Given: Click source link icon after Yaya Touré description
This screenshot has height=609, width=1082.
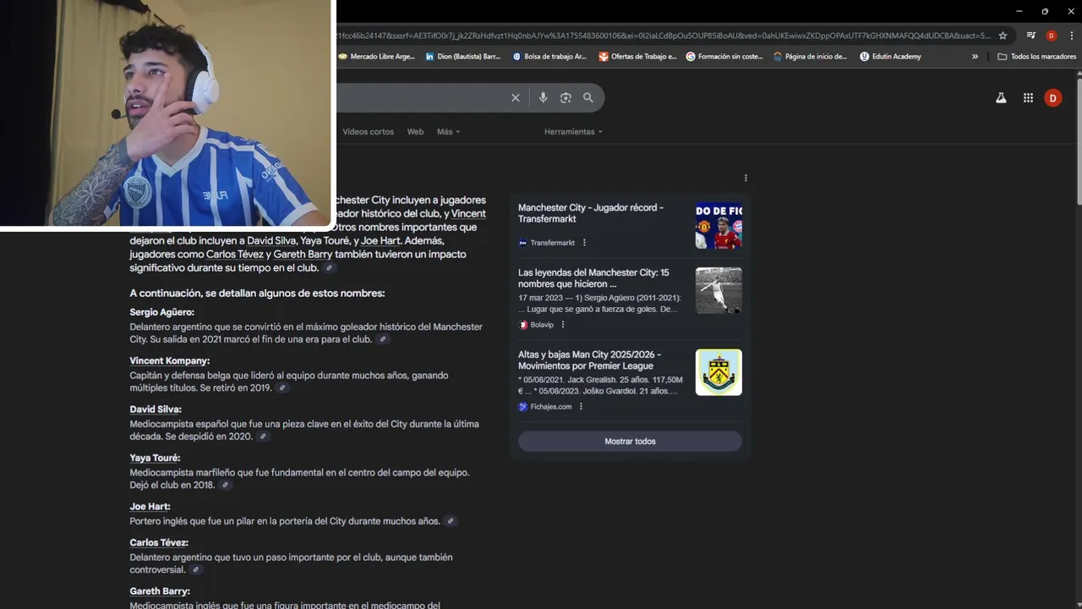Looking at the screenshot, I should click(225, 486).
